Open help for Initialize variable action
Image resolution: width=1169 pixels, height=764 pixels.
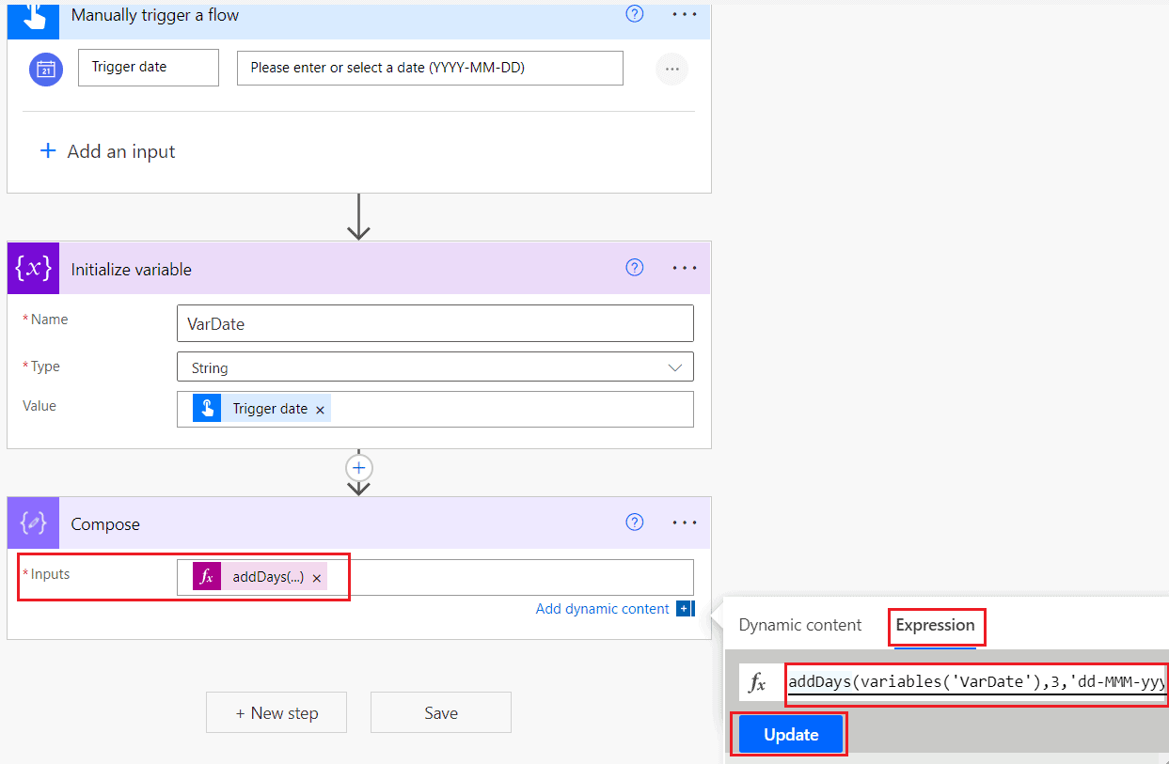634,267
